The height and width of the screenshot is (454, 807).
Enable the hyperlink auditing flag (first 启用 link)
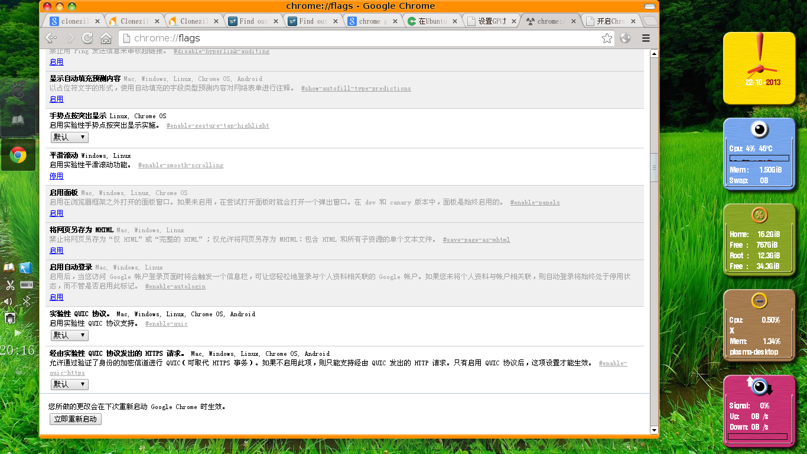[x=56, y=62]
